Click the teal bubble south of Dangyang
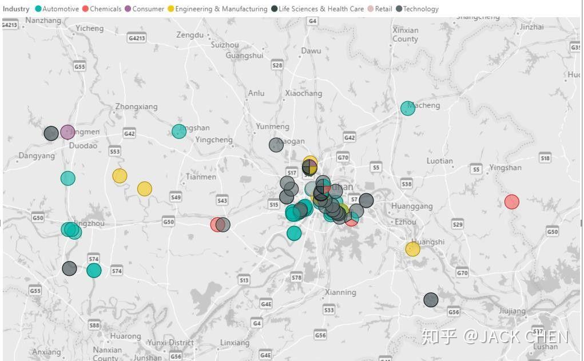584x361 pixels. tap(68, 178)
